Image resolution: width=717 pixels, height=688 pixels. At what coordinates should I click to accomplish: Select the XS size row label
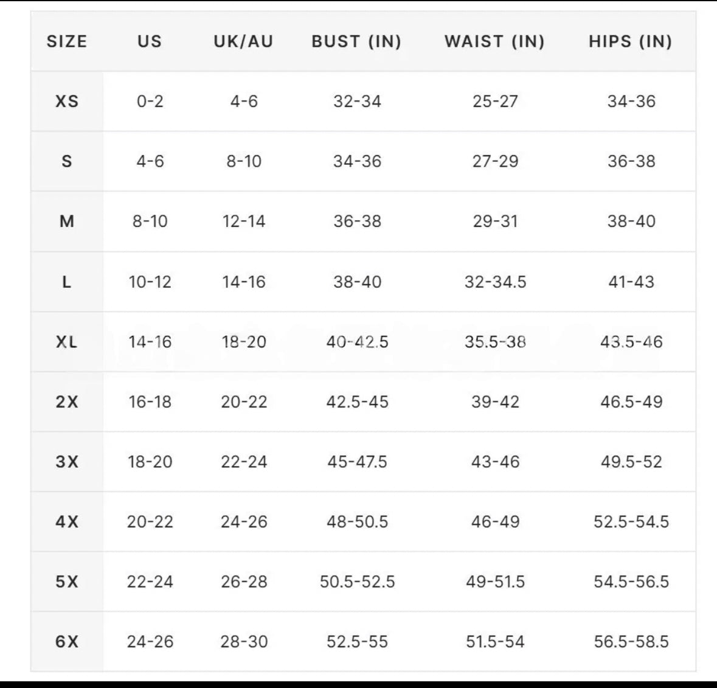67,101
